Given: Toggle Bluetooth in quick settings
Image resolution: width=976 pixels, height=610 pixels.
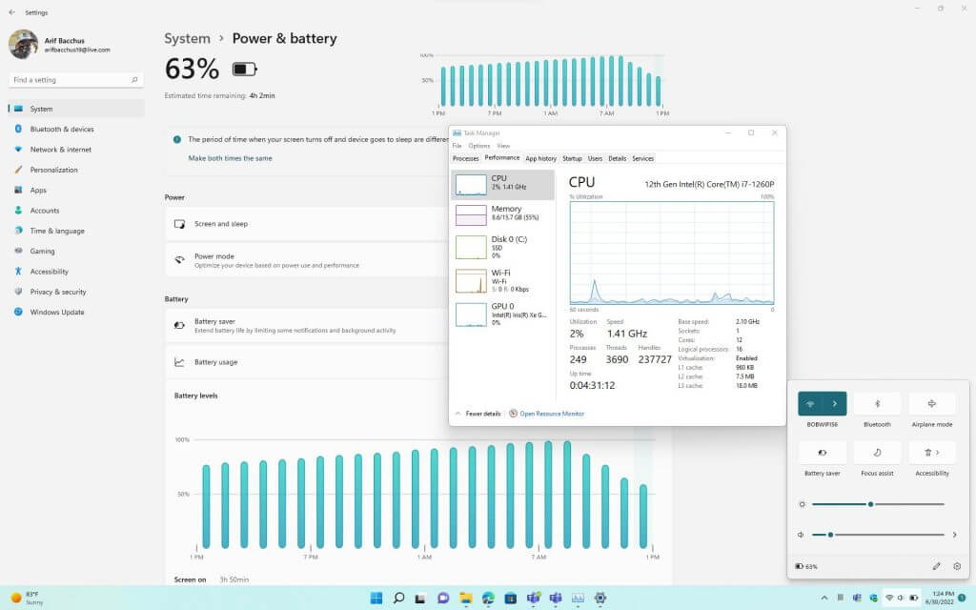Looking at the screenshot, I should tap(877, 404).
